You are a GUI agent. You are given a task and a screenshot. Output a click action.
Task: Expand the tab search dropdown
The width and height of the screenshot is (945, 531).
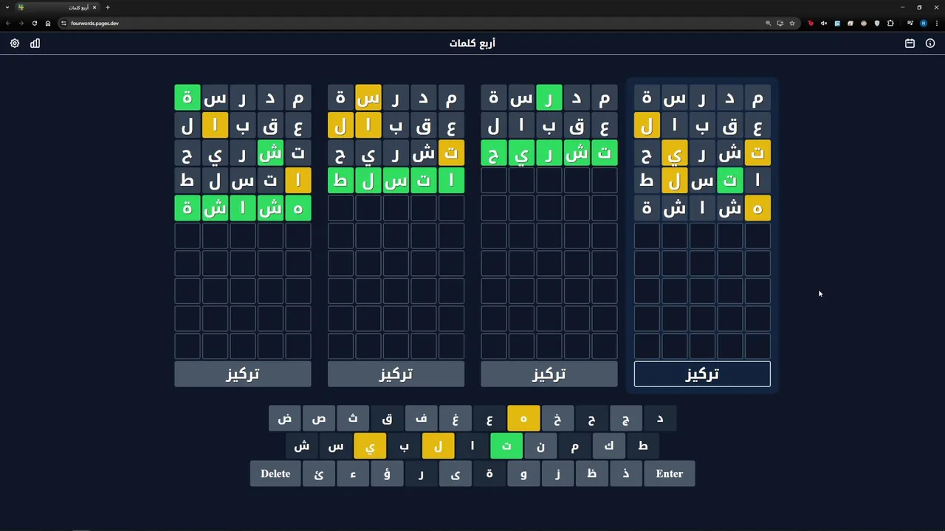[7, 7]
